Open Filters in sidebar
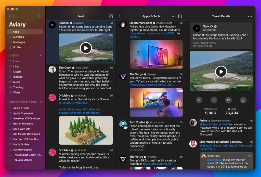261x177 pixels. click(x=25, y=92)
